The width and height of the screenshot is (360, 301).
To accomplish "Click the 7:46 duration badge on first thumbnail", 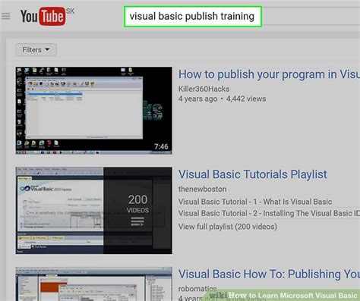I will point(161,146).
